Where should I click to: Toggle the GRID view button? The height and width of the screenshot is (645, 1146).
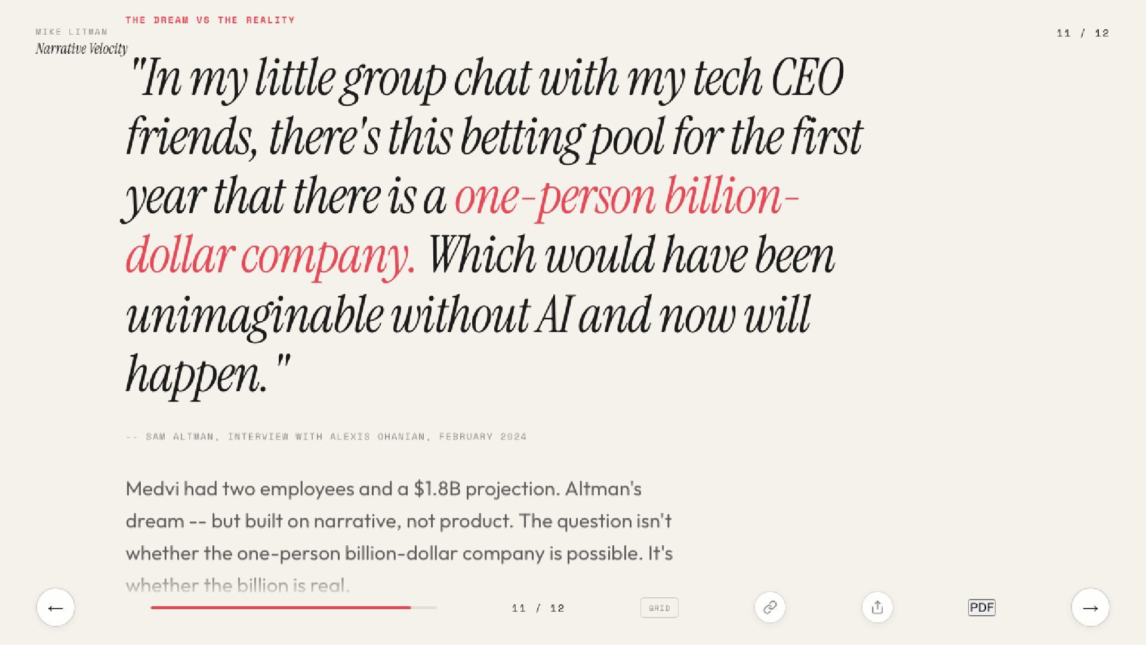[659, 608]
